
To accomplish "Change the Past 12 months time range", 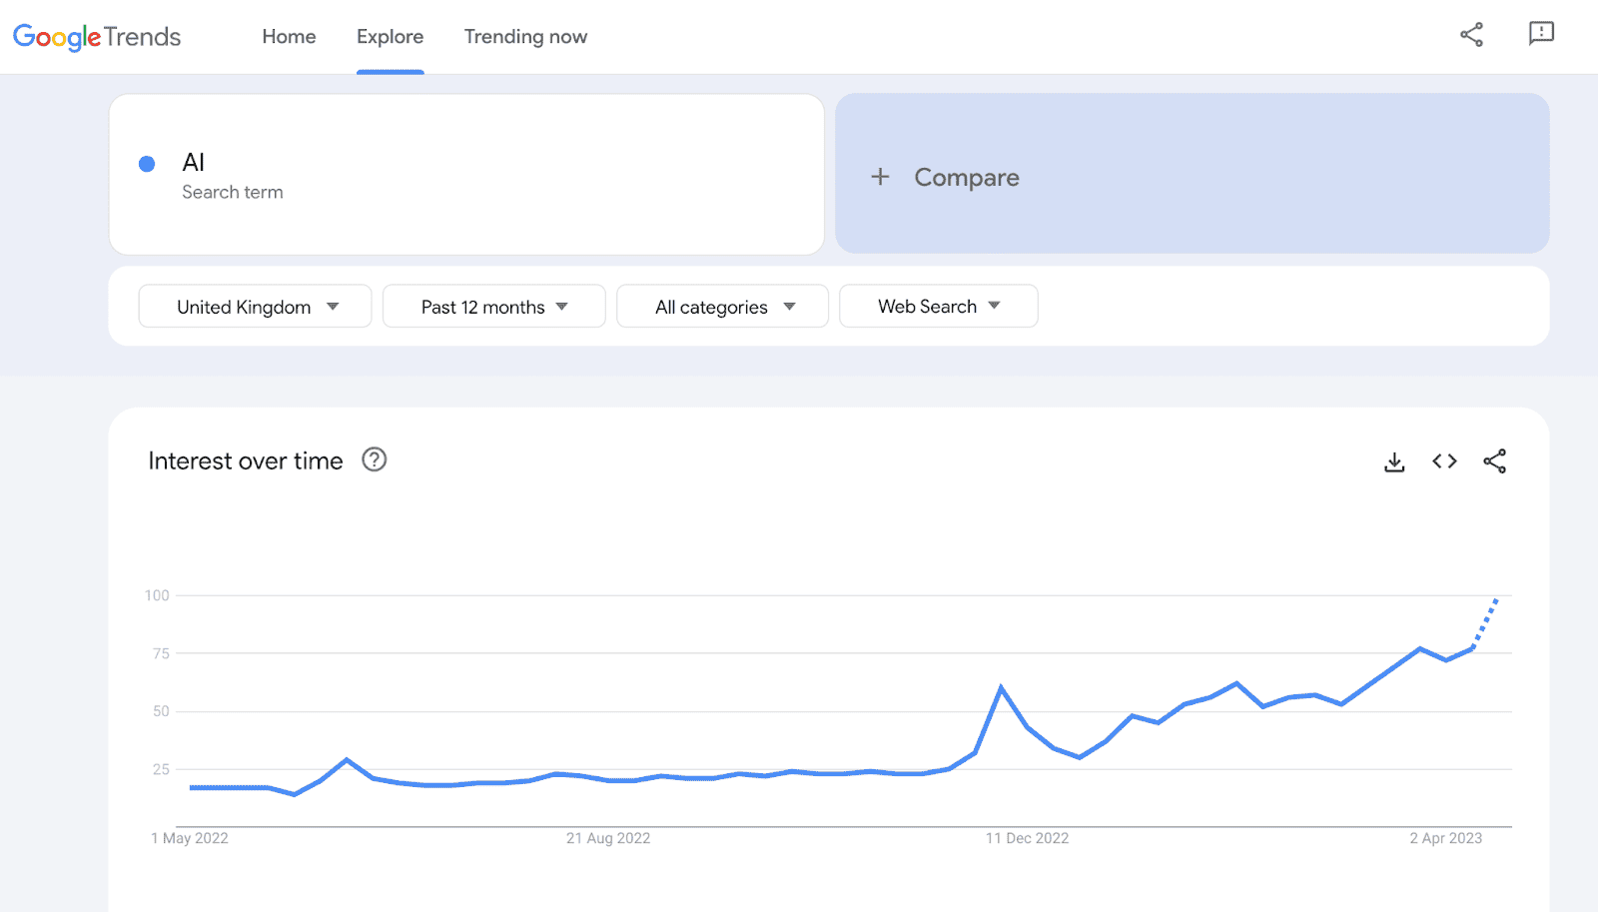I will pyautogui.click(x=493, y=306).
